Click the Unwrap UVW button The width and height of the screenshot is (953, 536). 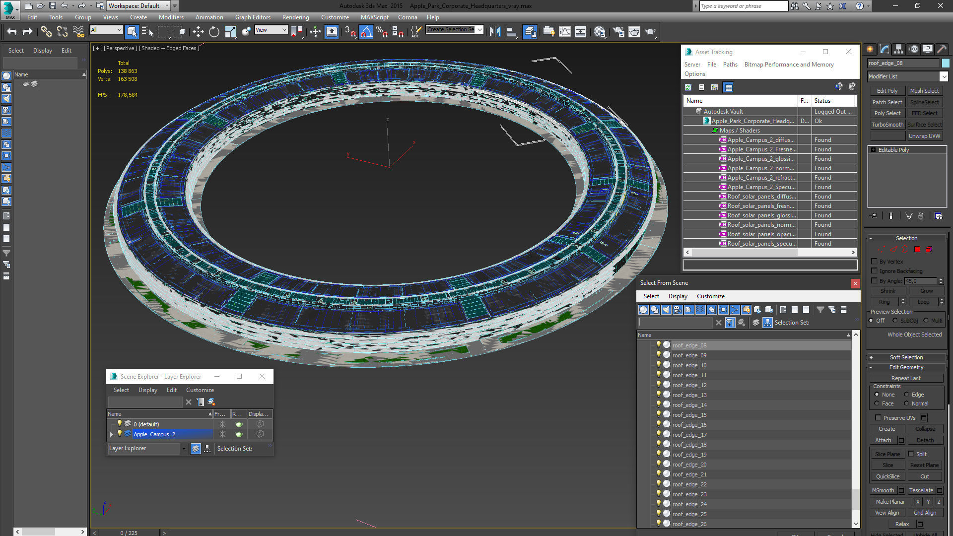pos(924,136)
